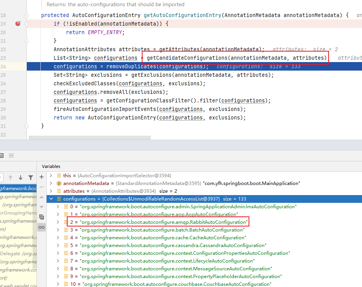Select element 3 BatchAutoConfiguration

204,230
